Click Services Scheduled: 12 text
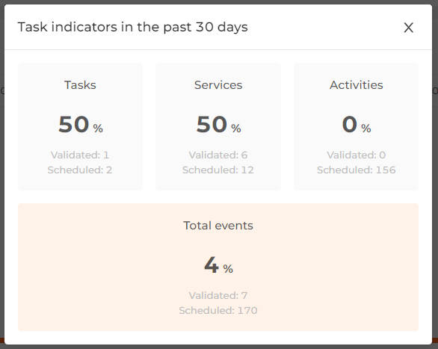 coord(218,170)
